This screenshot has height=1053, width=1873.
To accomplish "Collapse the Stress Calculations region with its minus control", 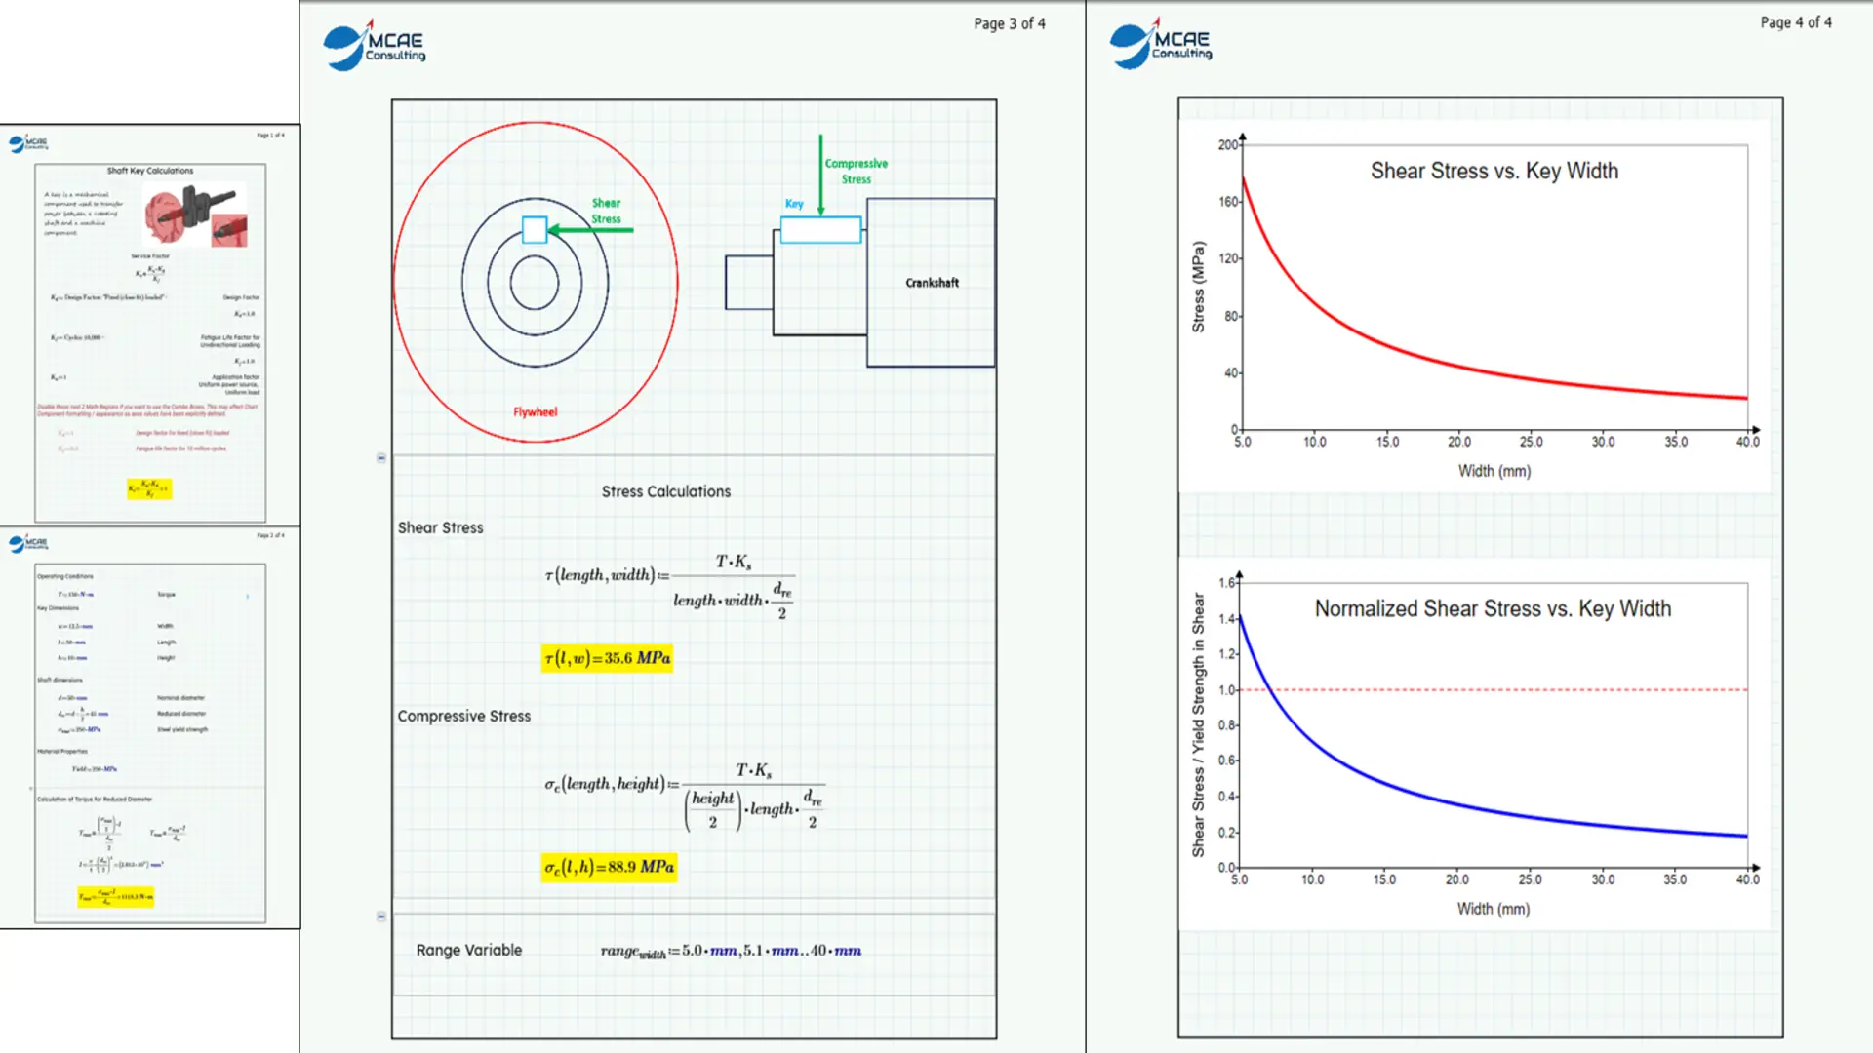I will click(379, 457).
